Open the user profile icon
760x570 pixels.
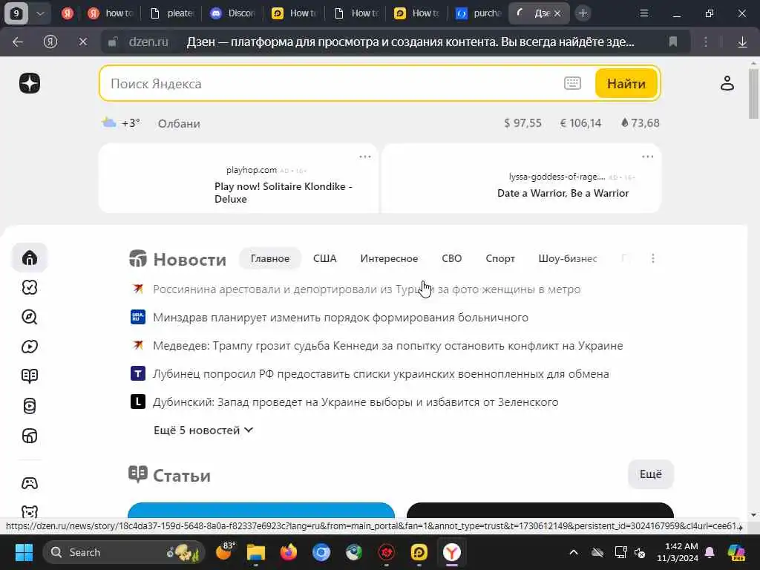click(727, 83)
